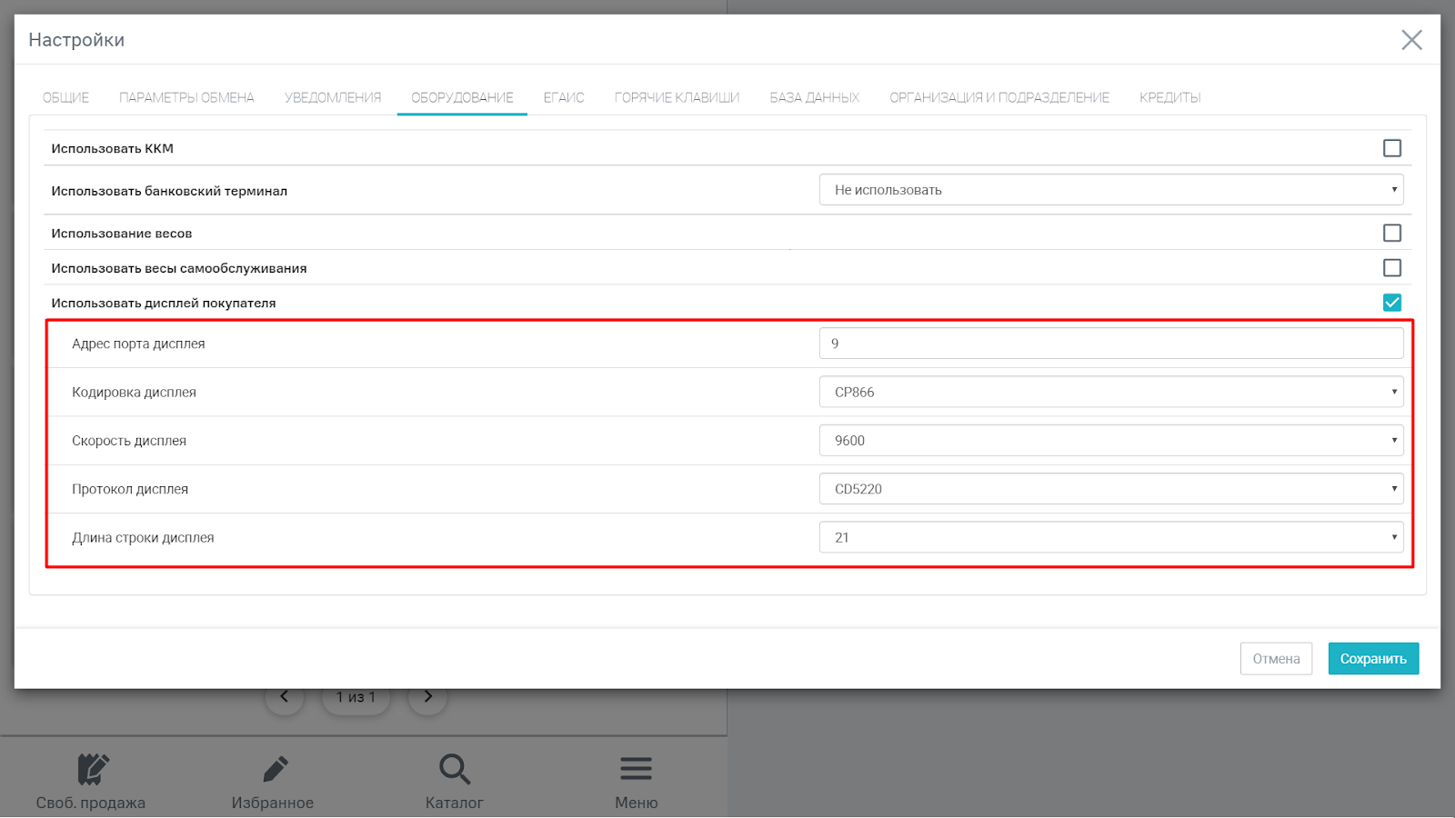Screen dimensions: 1455x818
Task: Open Своб. продажа icon in background window
Action: tap(92, 769)
